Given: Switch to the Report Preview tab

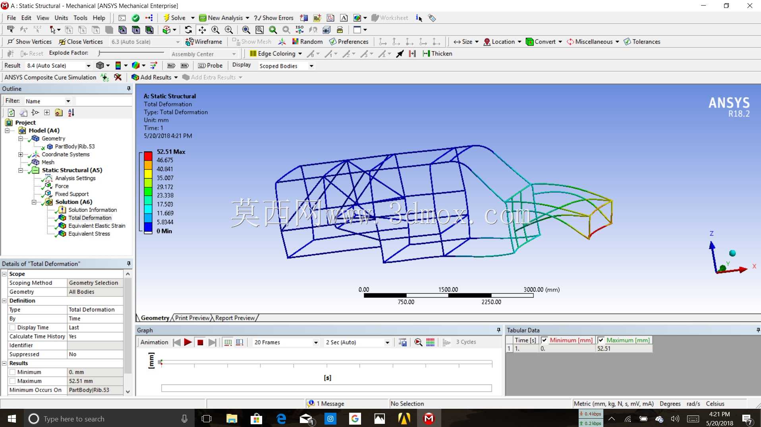Looking at the screenshot, I should 235,318.
